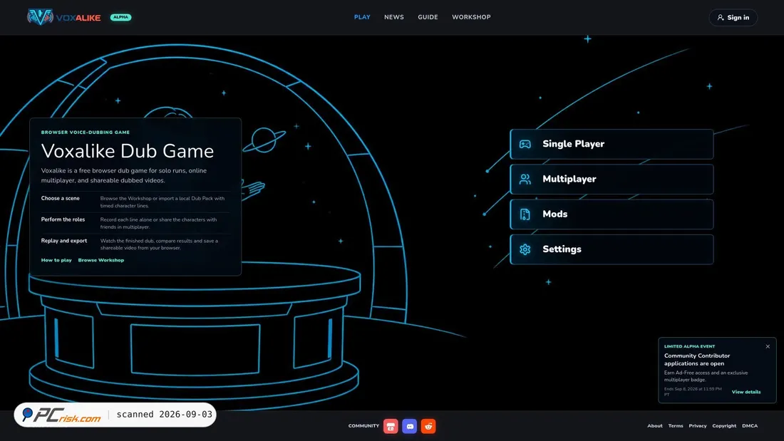The width and height of the screenshot is (784, 441).
Task: Click the Voxalike Dub Game heading
Action: [x=128, y=151]
